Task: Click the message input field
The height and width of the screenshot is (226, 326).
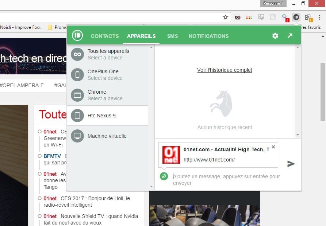Action: coord(226,179)
